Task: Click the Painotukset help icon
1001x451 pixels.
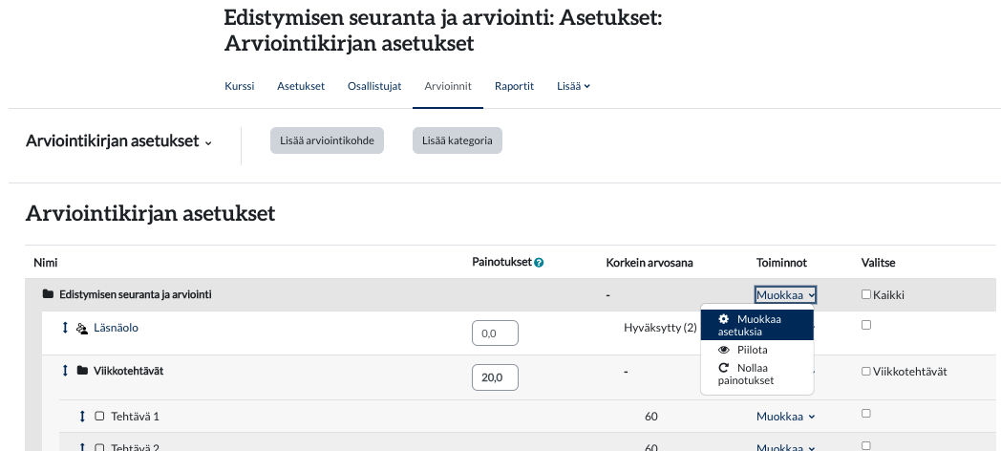Action: point(539,263)
